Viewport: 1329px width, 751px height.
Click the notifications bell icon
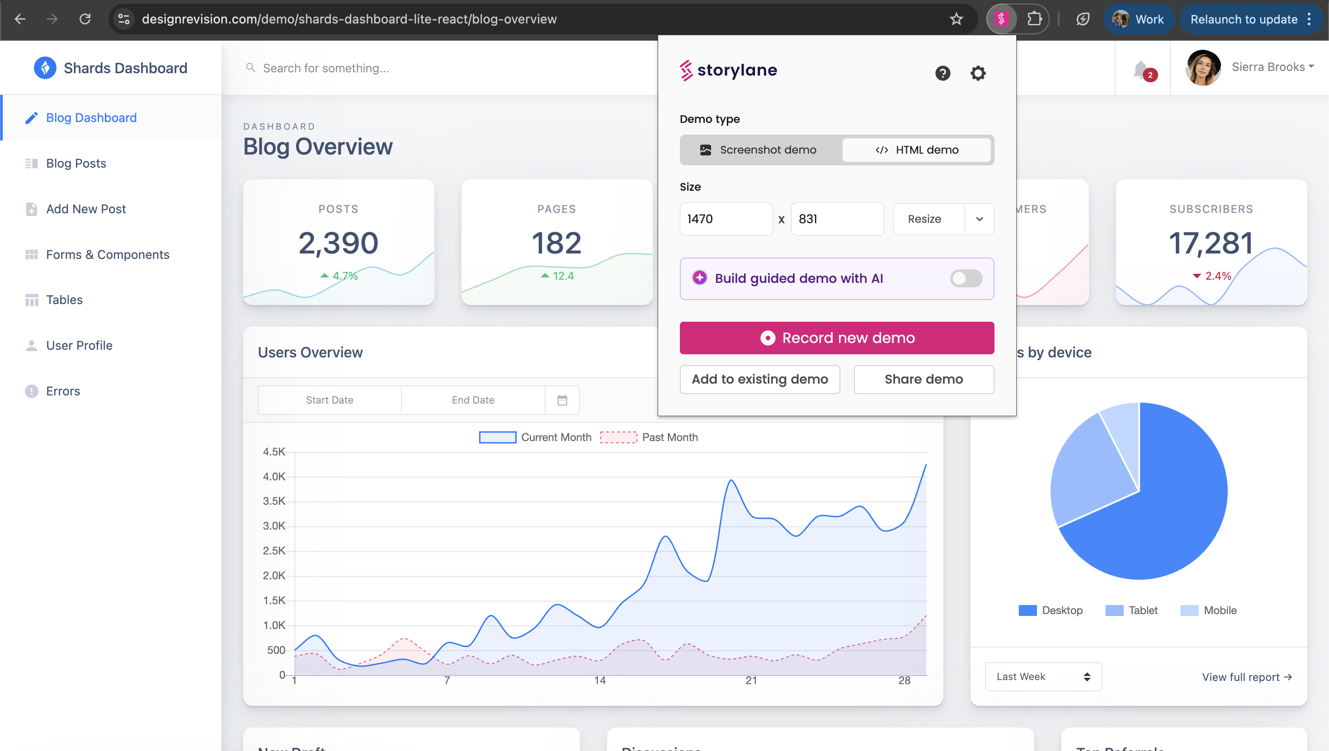click(1140, 70)
